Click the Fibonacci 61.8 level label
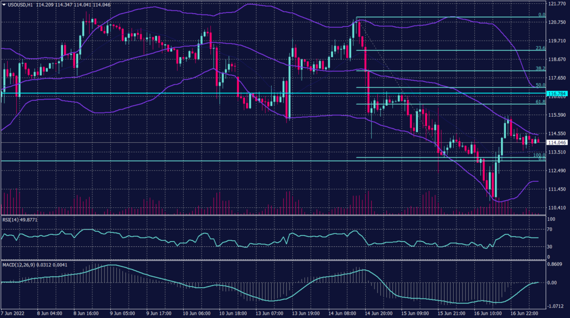 click(539, 102)
